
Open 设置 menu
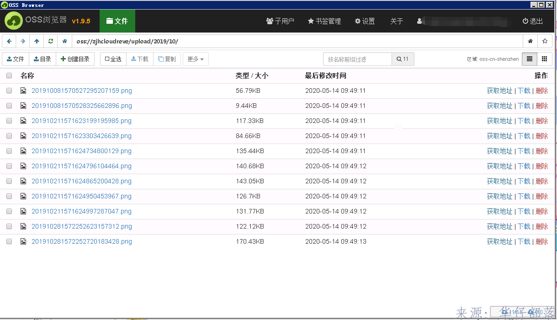pos(365,21)
